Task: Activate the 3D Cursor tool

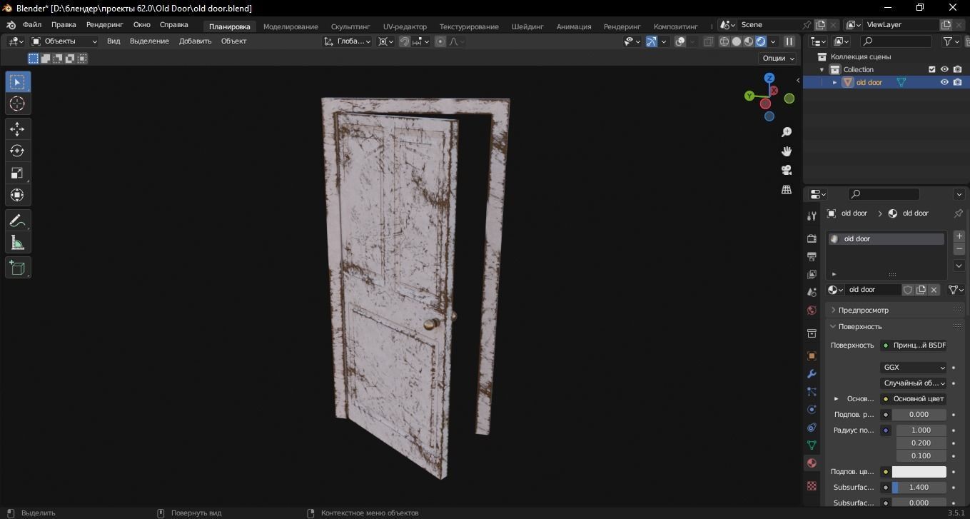Action: (18, 104)
